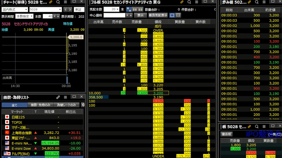
Task: Go to previous symbol arrow in chart
Action: coord(66,9)
